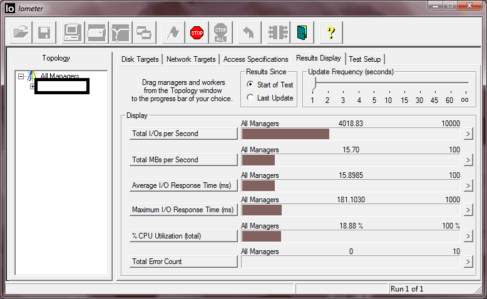
Task: Click Update Frequency slider thumb
Action: [x=313, y=84]
